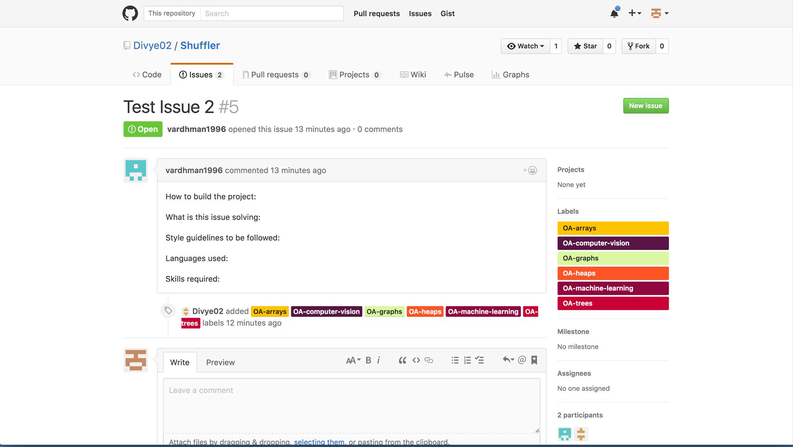The height and width of the screenshot is (447, 793).
Task: Click the insert code icon
Action: [416, 360]
